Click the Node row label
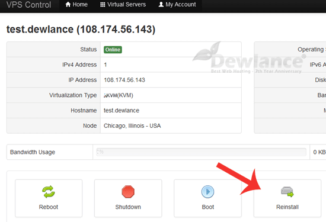The image size is (326, 222). pyautogui.click(x=90, y=126)
